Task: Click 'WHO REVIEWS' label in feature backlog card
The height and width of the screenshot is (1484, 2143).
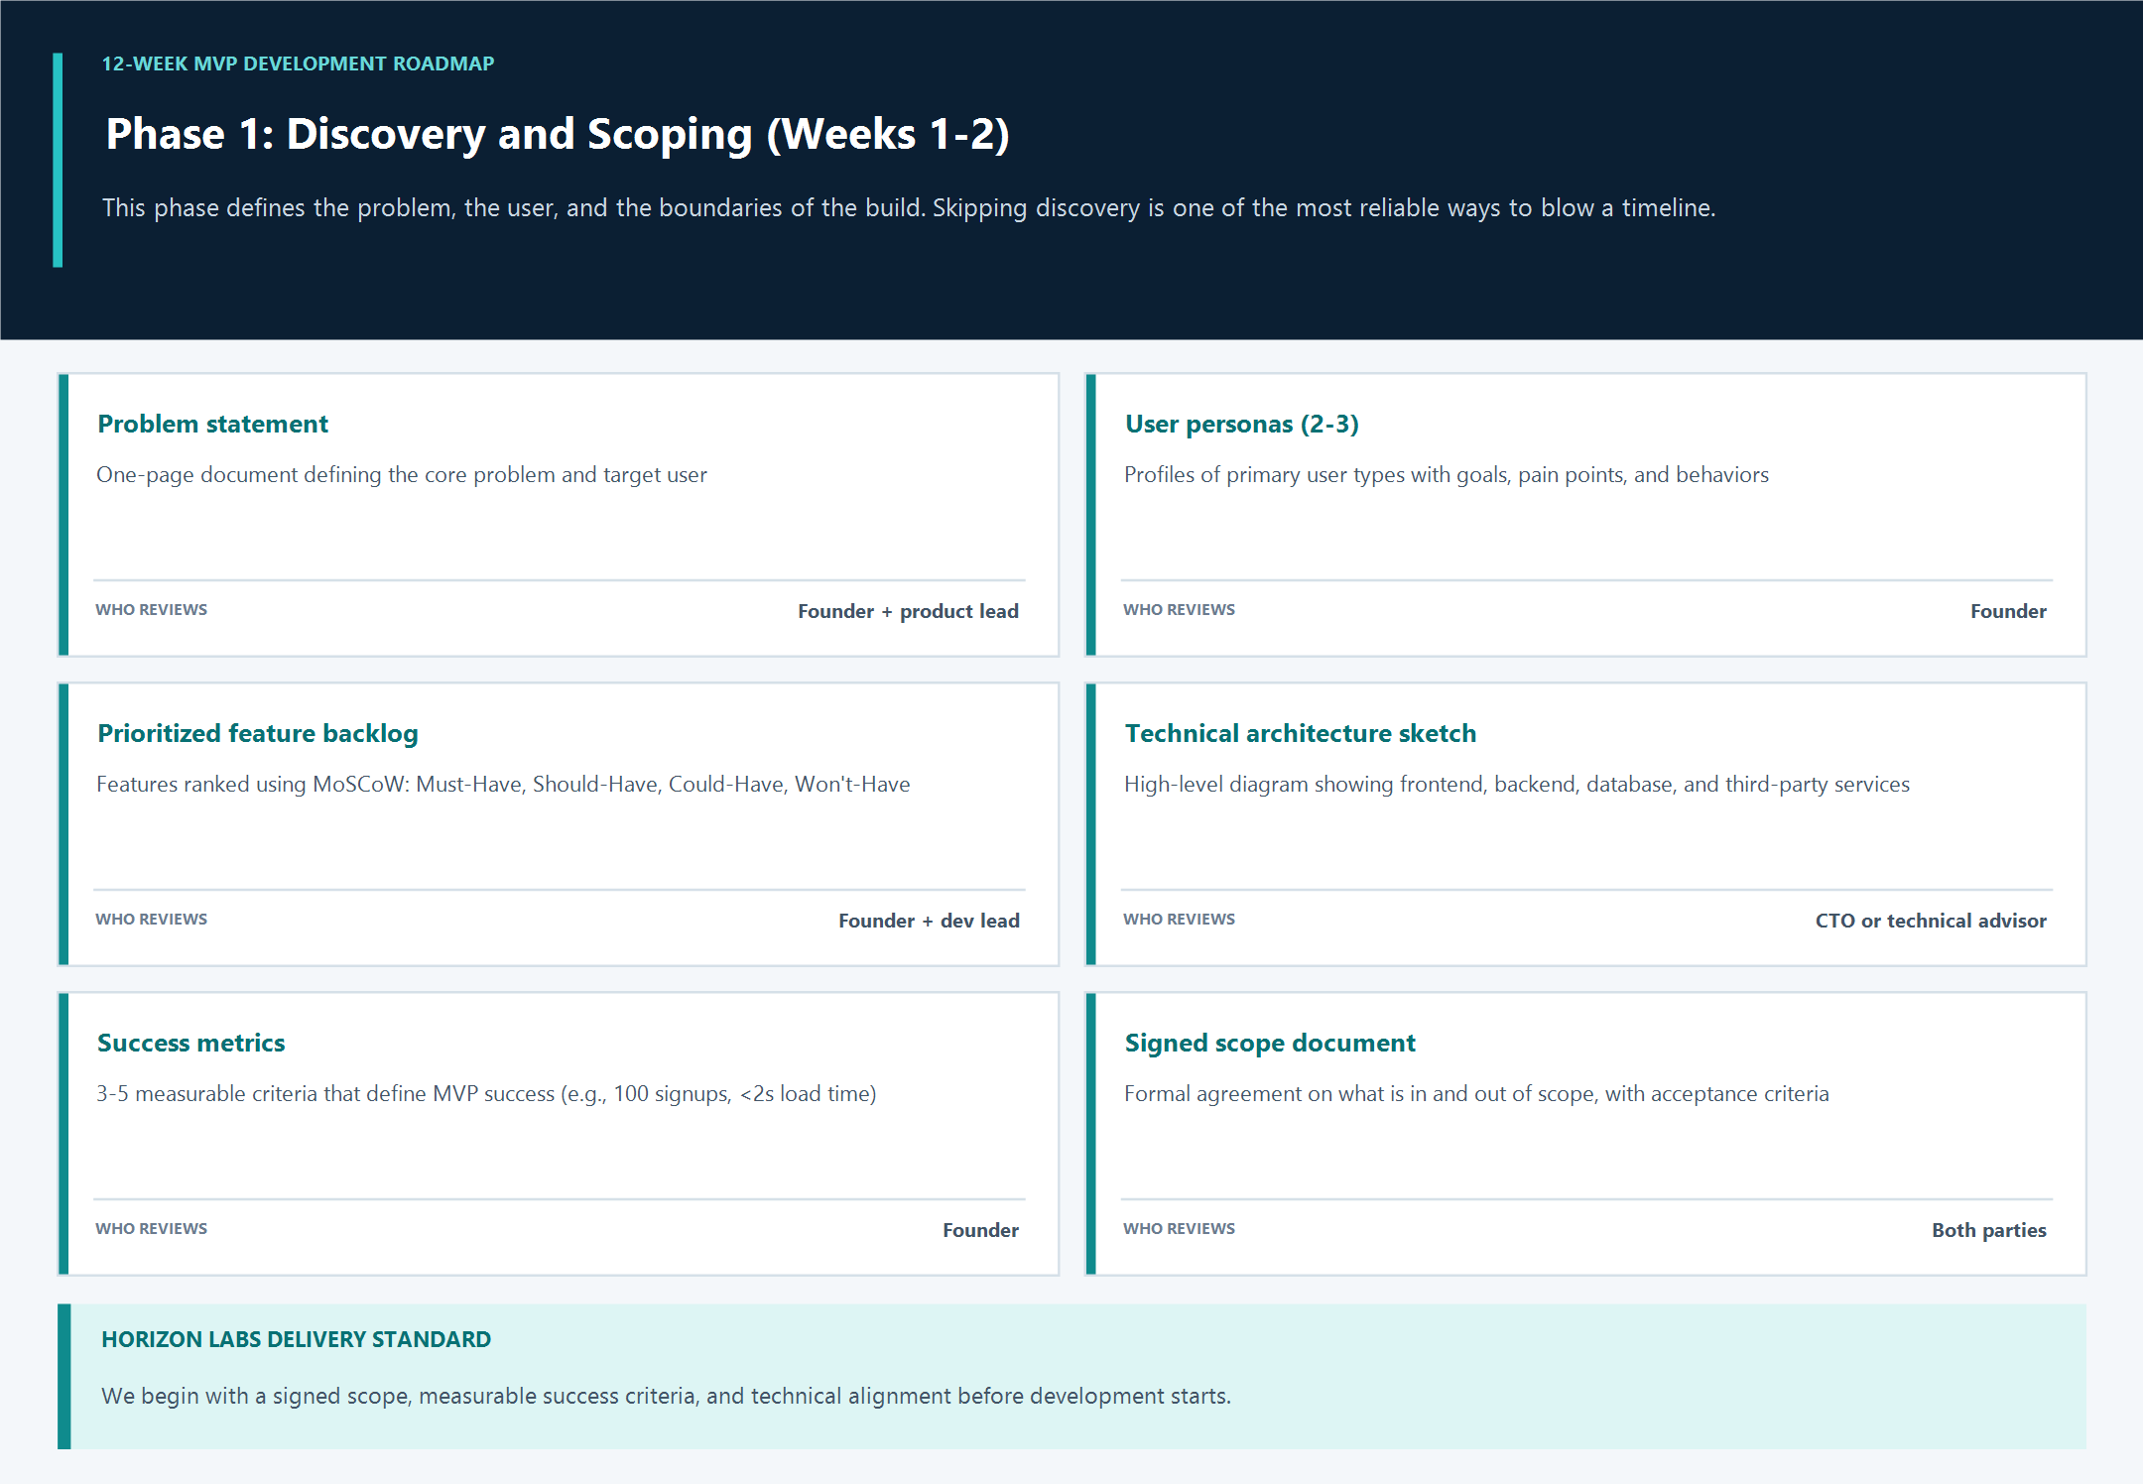Action: 152,920
